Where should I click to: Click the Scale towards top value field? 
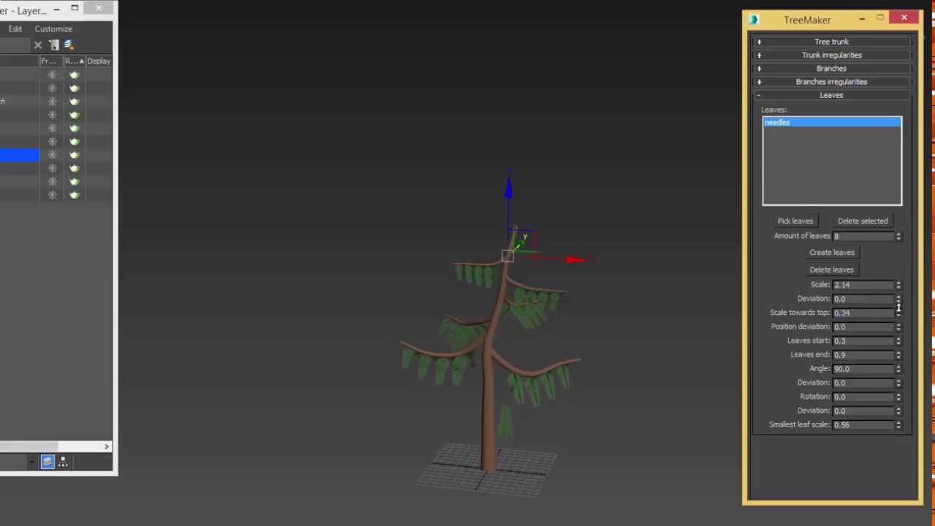pyautogui.click(x=863, y=313)
